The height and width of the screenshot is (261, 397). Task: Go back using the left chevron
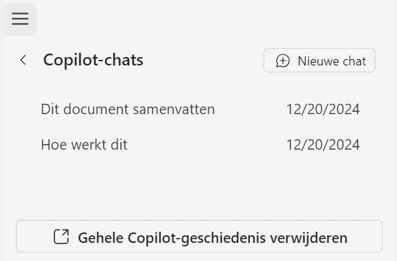pyautogui.click(x=23, y=60)
